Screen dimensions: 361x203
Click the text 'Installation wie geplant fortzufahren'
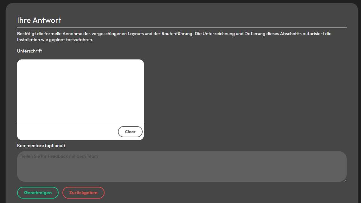point(55,40)
